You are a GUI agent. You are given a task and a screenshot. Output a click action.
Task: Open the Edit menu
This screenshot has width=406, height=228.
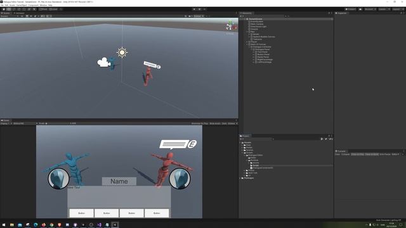pyautogui.click(x=6, y=5)
